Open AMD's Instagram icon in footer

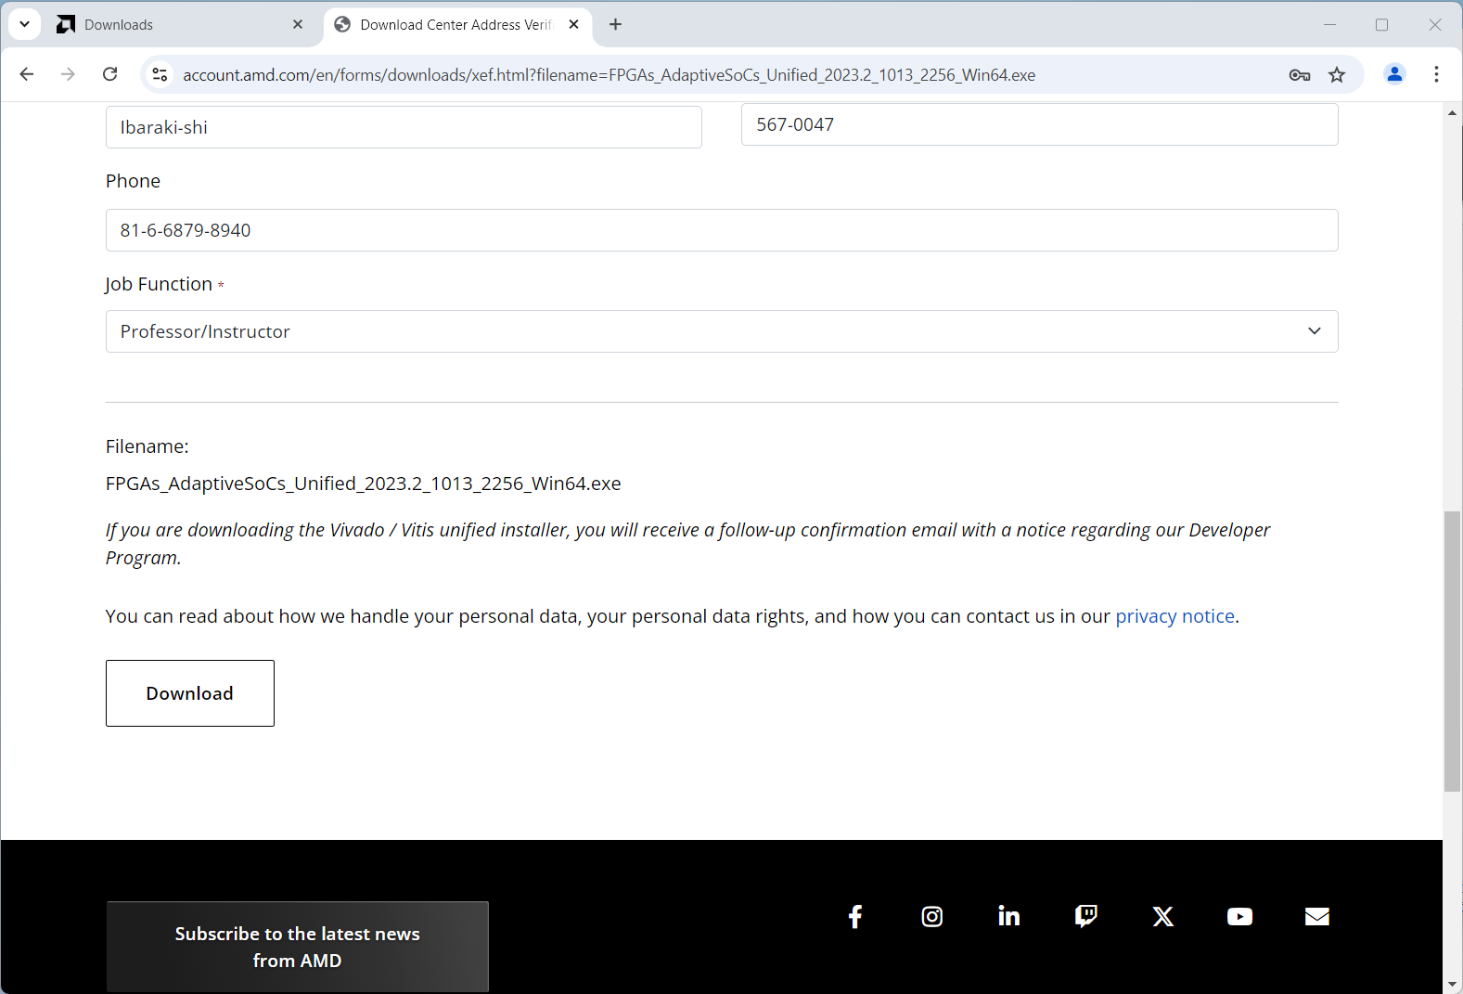tap(931, 917)
